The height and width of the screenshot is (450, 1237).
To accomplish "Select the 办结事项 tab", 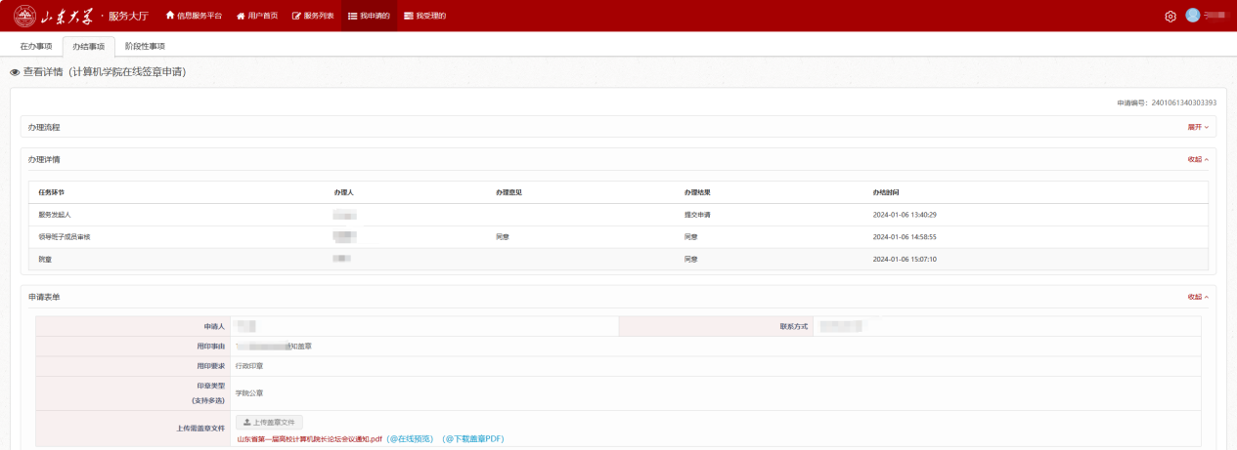I will coord(88,46).
